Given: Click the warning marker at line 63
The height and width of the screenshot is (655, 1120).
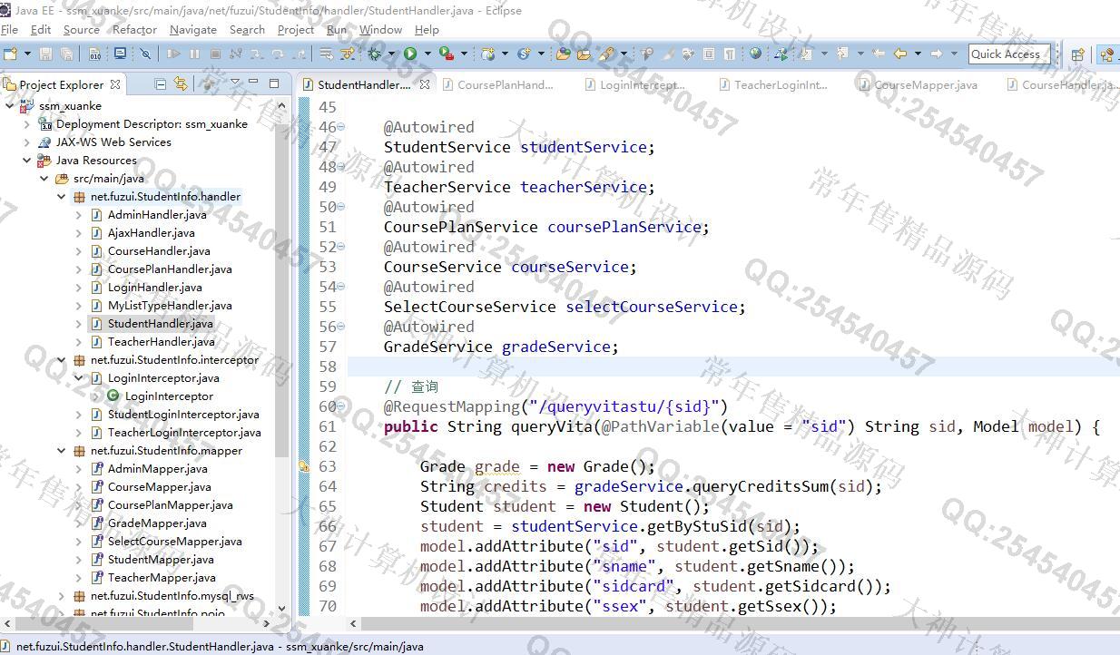Looking at the screenshot, I should click(305, 467).
